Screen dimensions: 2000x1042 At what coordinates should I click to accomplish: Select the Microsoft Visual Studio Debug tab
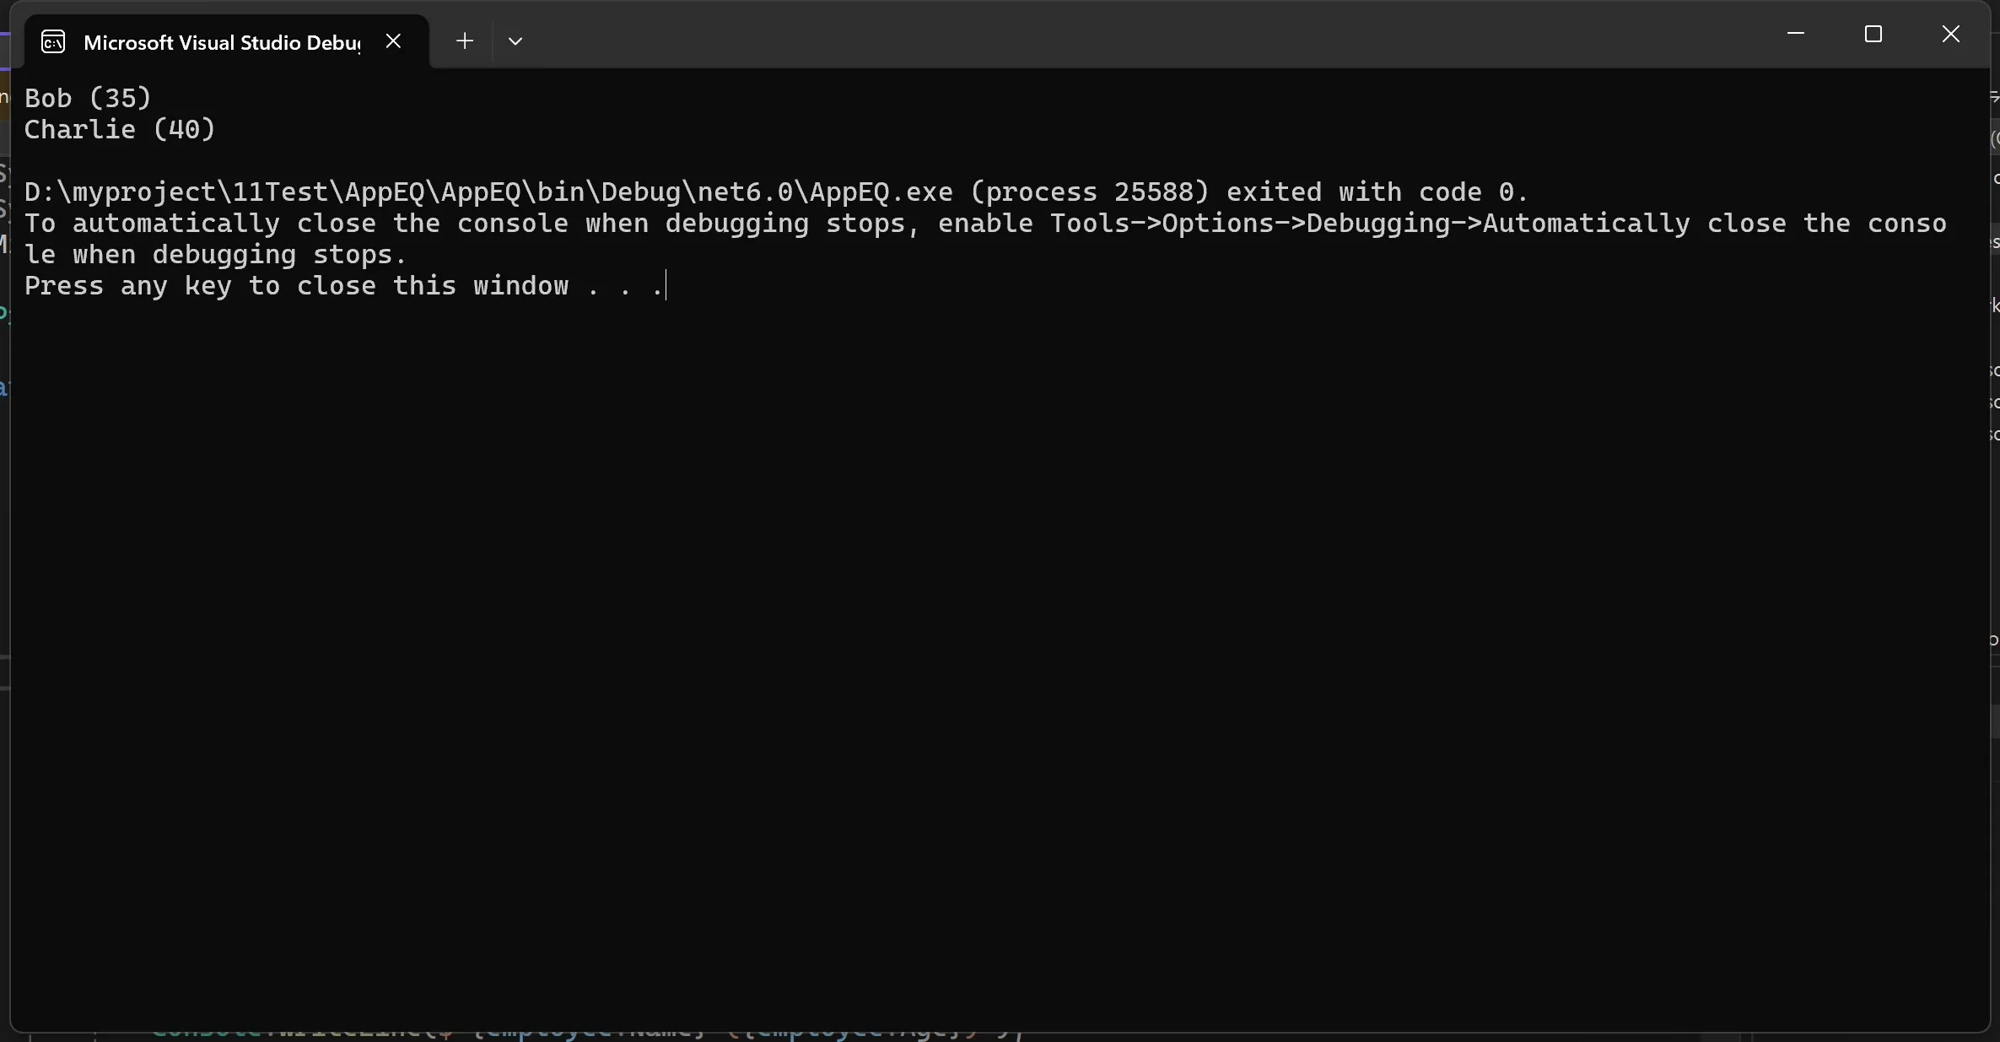coord(221,42)
